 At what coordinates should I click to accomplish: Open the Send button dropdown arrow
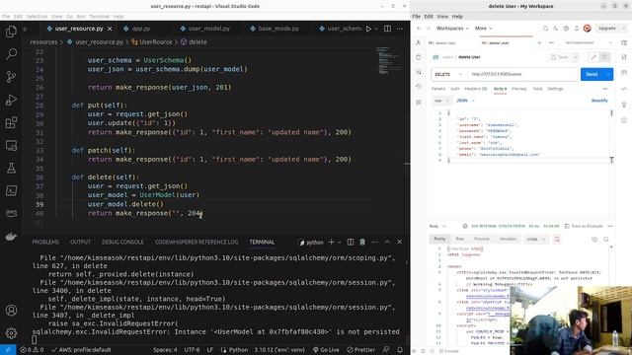pos(608,74)
